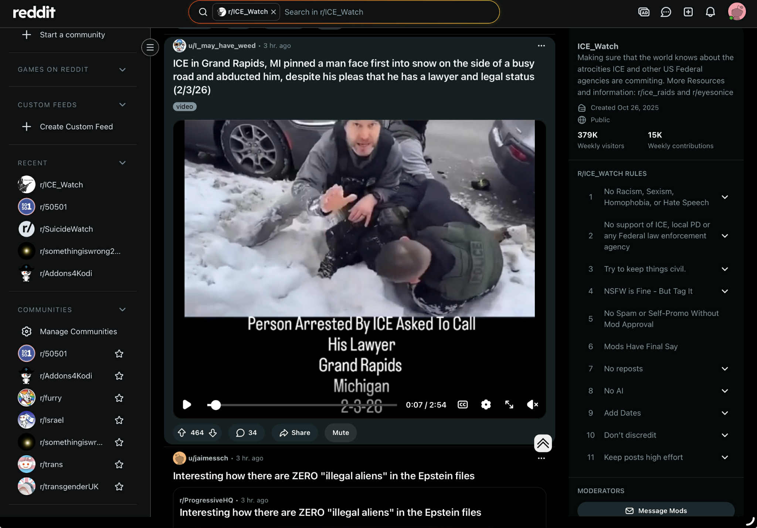Open the notifications bell
757x528 pixels.
tap(710, 12)
